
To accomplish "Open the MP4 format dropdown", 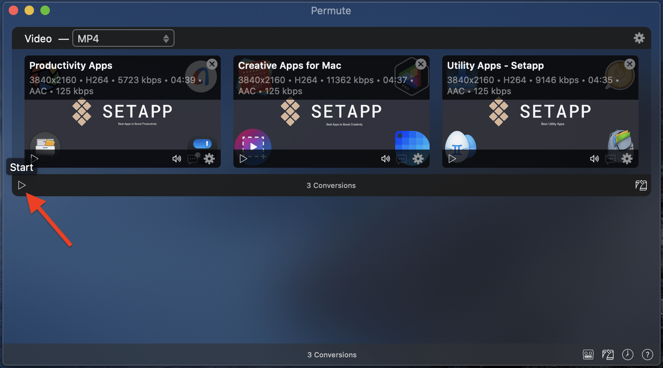I will coord(123,38).
